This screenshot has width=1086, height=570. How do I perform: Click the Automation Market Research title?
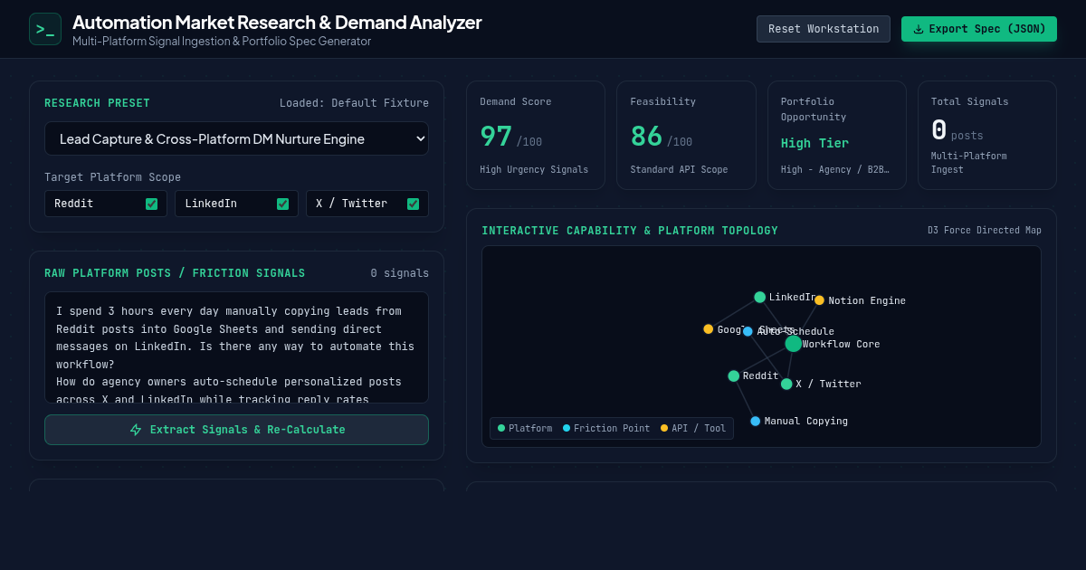277,22
